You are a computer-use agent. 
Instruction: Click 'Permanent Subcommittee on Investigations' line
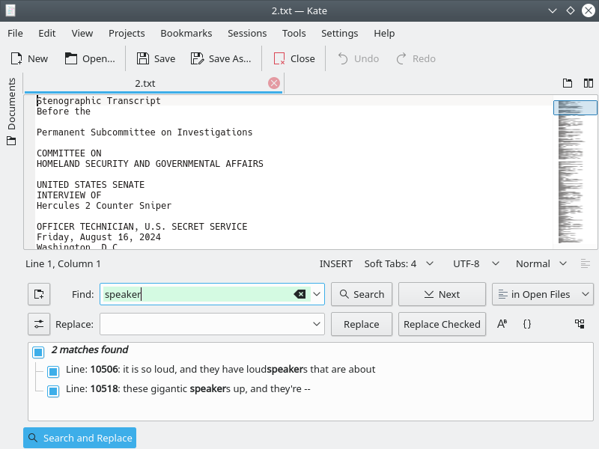[x=145, y=132]
